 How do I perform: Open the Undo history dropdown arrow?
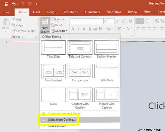18,4
